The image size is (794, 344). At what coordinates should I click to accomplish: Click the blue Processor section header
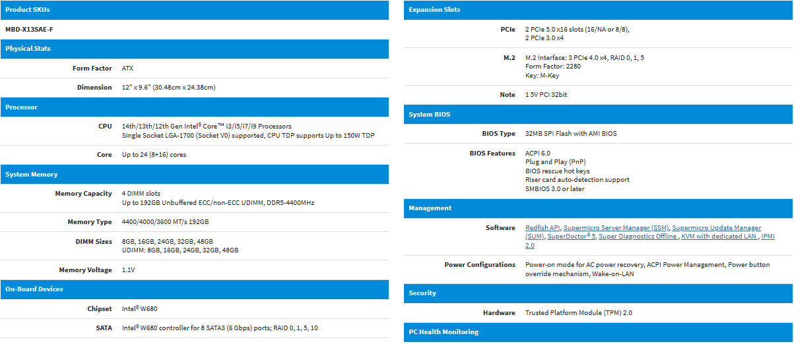point(195,107)
